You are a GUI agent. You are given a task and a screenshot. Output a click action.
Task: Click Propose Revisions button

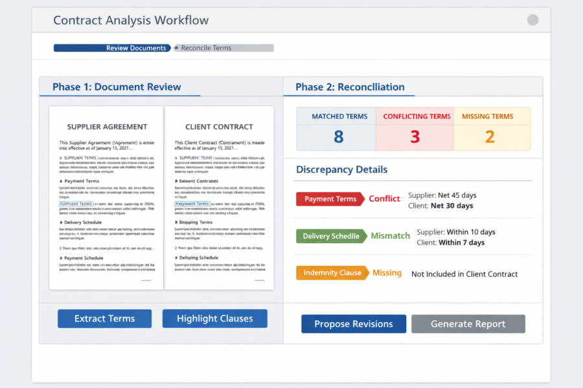point(354,324)
